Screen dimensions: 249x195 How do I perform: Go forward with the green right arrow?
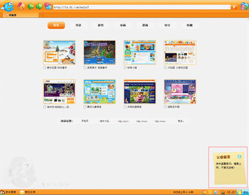(39, 6)
